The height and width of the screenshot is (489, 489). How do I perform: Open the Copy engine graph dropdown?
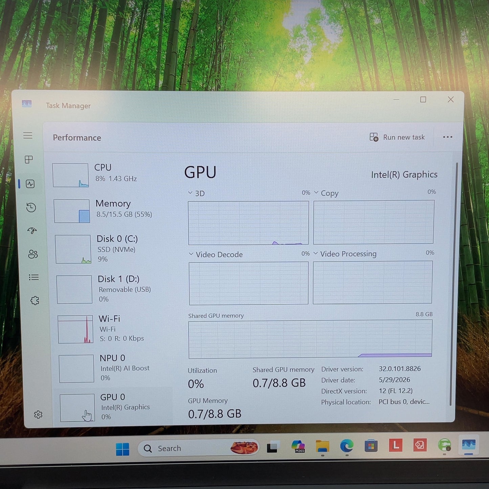click(316, 193)
